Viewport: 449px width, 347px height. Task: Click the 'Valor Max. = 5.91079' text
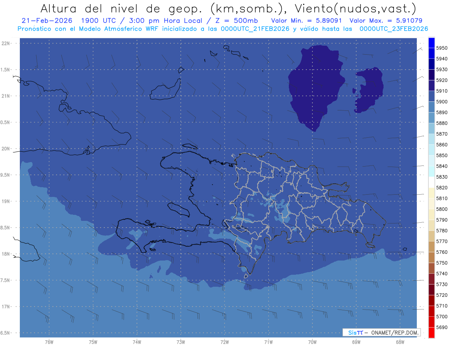click(x=386, y=21)
